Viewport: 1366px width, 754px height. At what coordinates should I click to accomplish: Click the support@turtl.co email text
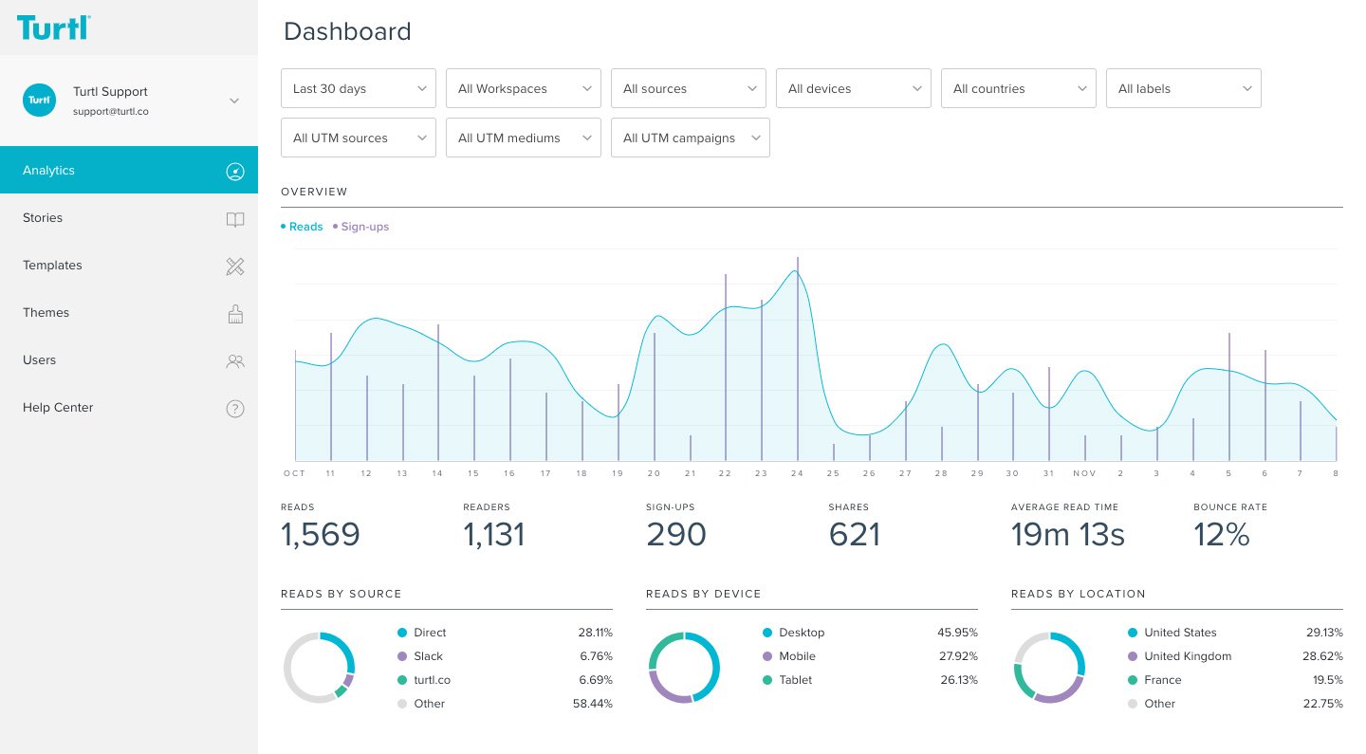click(111, 111)
